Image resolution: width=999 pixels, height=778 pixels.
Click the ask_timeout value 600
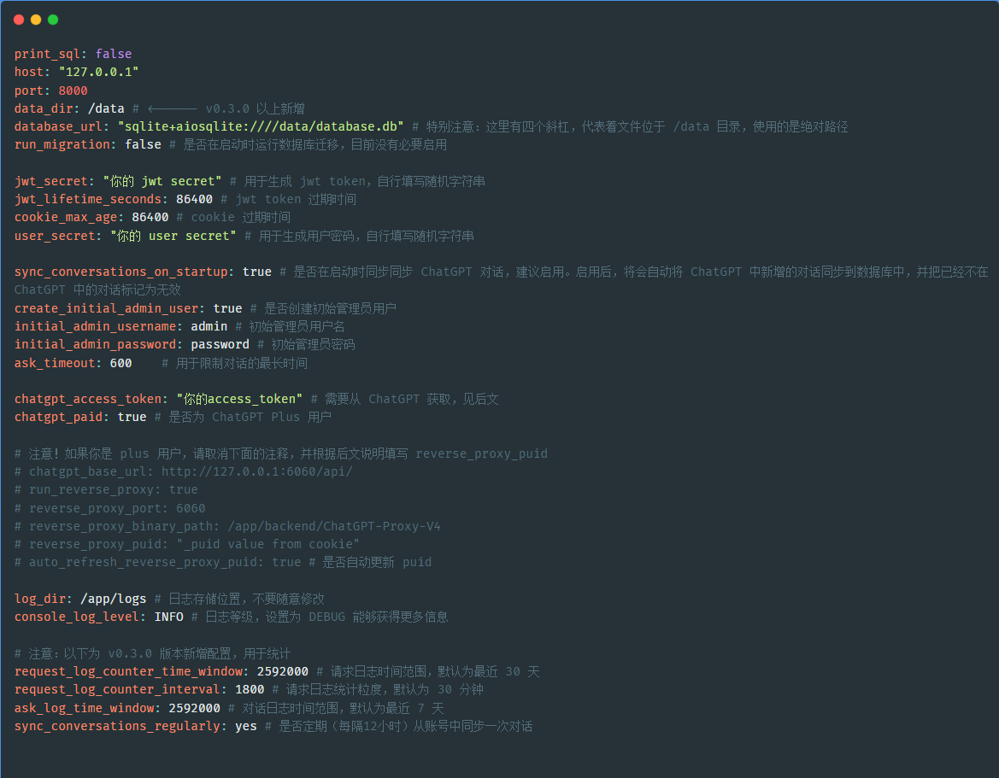point(120,363)
